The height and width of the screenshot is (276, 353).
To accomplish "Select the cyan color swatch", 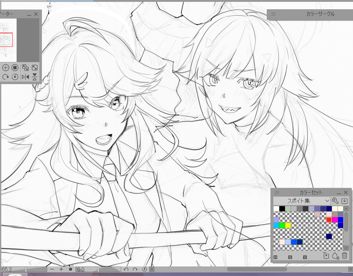I will pos(276,225).
